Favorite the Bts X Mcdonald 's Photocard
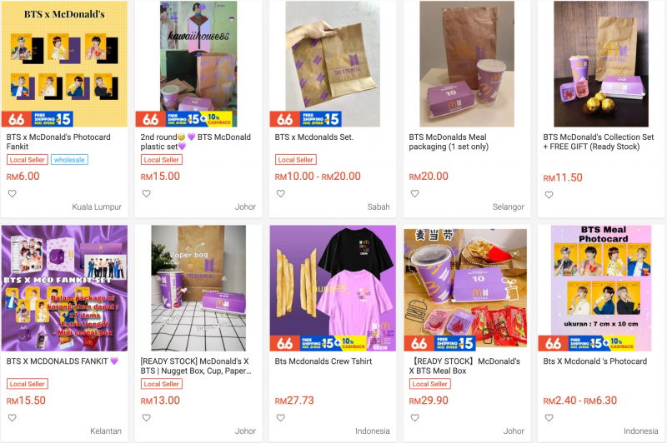 pyautogui.click(x=549, y=418)
